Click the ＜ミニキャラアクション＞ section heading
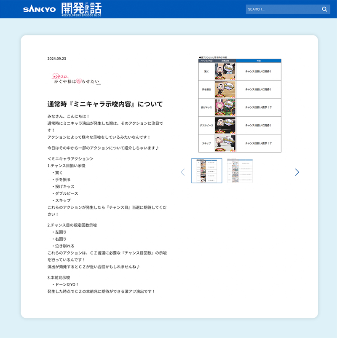The width and height of the screenshot is (337, 338). coord(70,159)
